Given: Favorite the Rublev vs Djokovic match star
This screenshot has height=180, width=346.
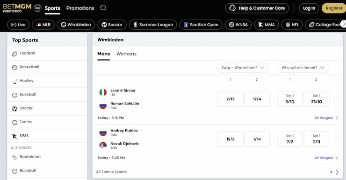Looking at the screenshot, I should click(x=336, y=138).
